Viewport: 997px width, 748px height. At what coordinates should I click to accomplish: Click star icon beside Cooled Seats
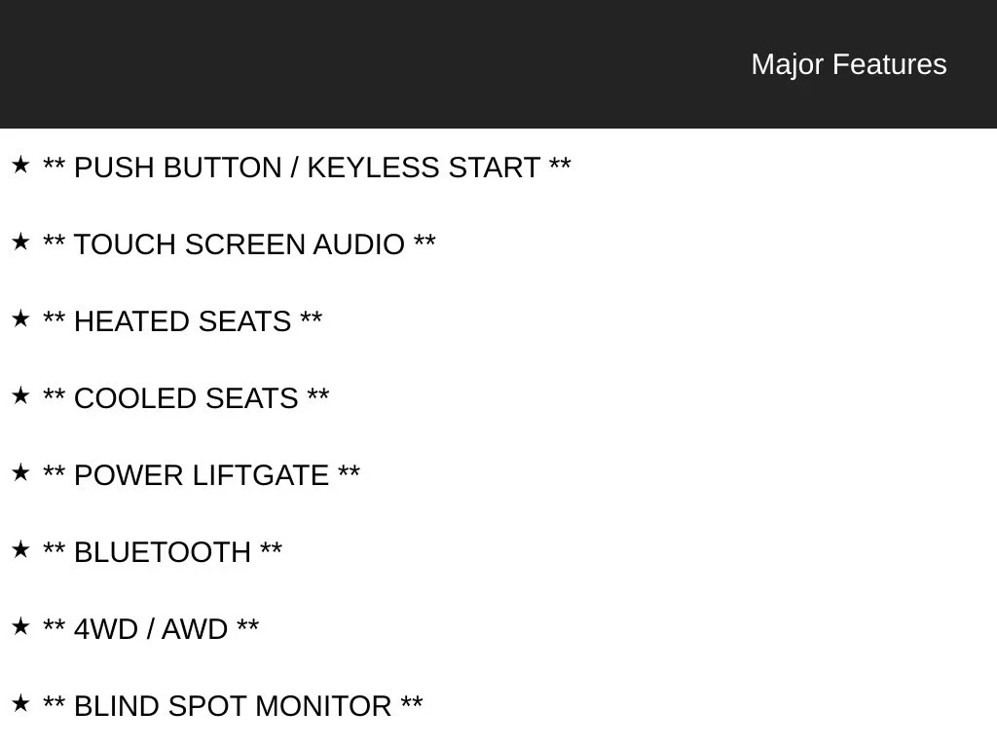20,395
